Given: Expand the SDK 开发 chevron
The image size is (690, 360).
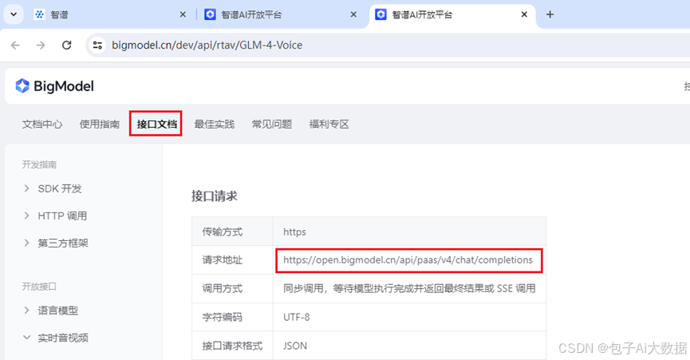Looking at the screenshot, I should tap(26, 188).
